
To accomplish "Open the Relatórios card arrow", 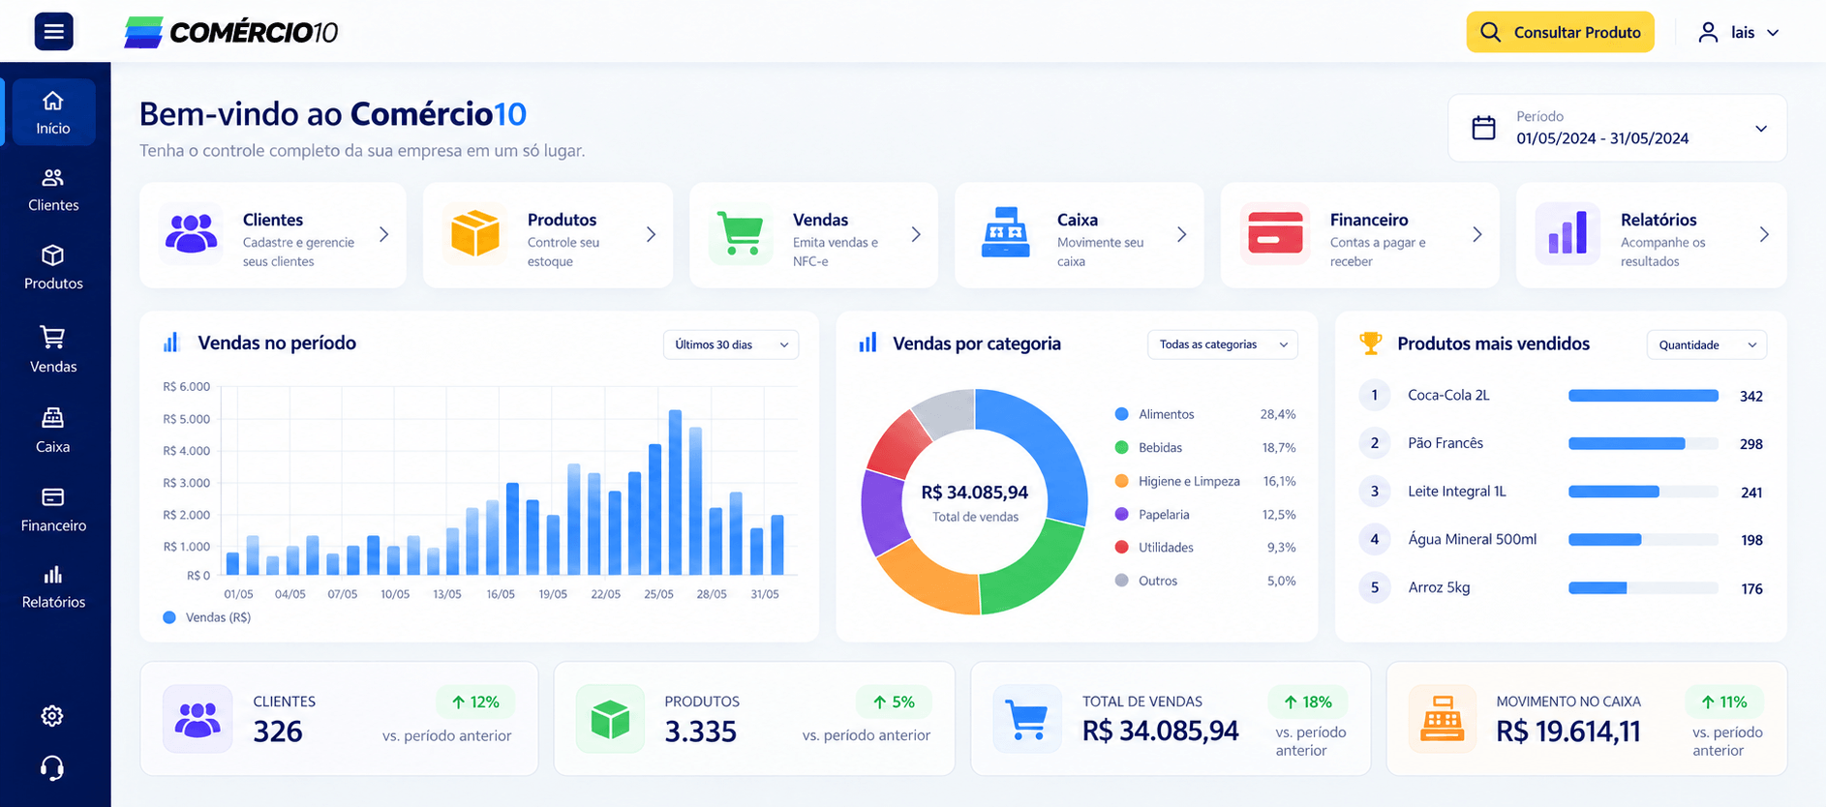I will pyautogui.click(x=1764, y=234).
